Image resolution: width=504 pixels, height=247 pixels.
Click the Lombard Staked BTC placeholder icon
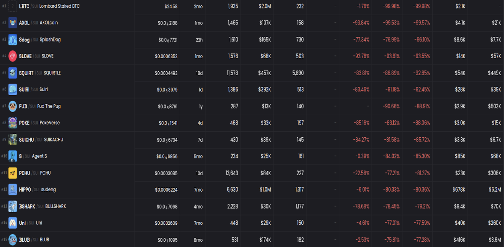click(13, 6)
